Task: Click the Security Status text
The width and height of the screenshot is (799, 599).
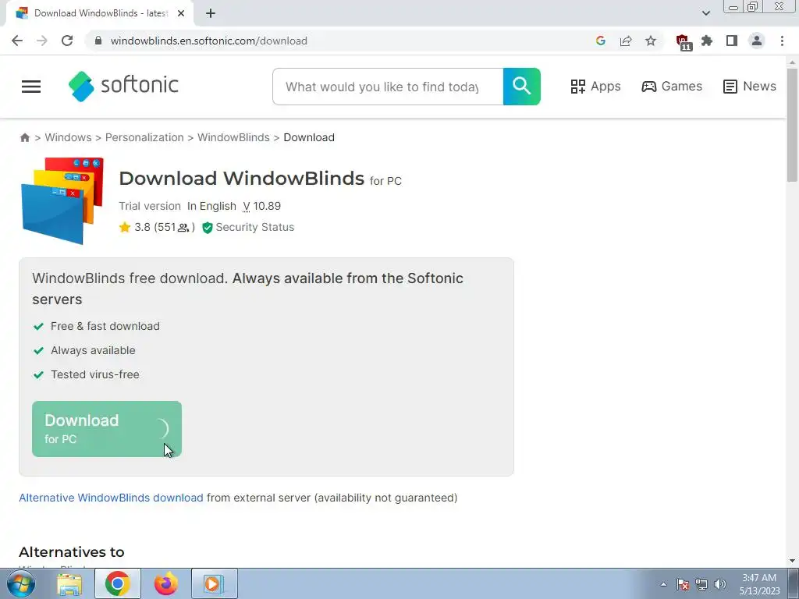Action: (x=255, y=227)
